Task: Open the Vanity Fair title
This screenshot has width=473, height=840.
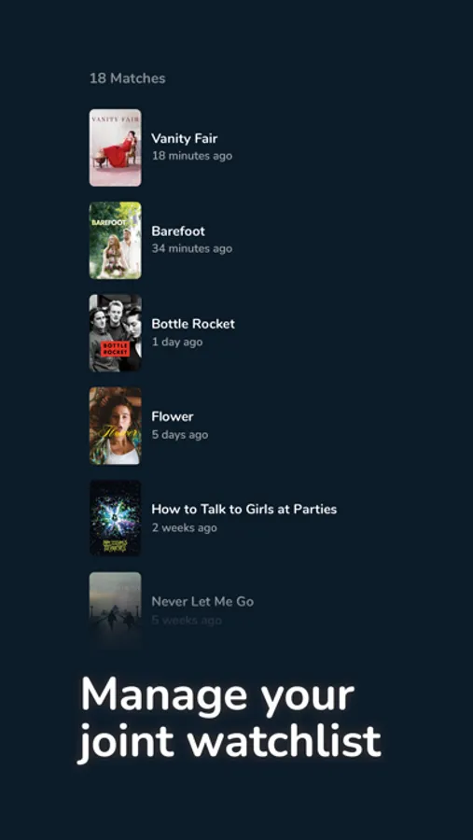Action: [185, 139]
